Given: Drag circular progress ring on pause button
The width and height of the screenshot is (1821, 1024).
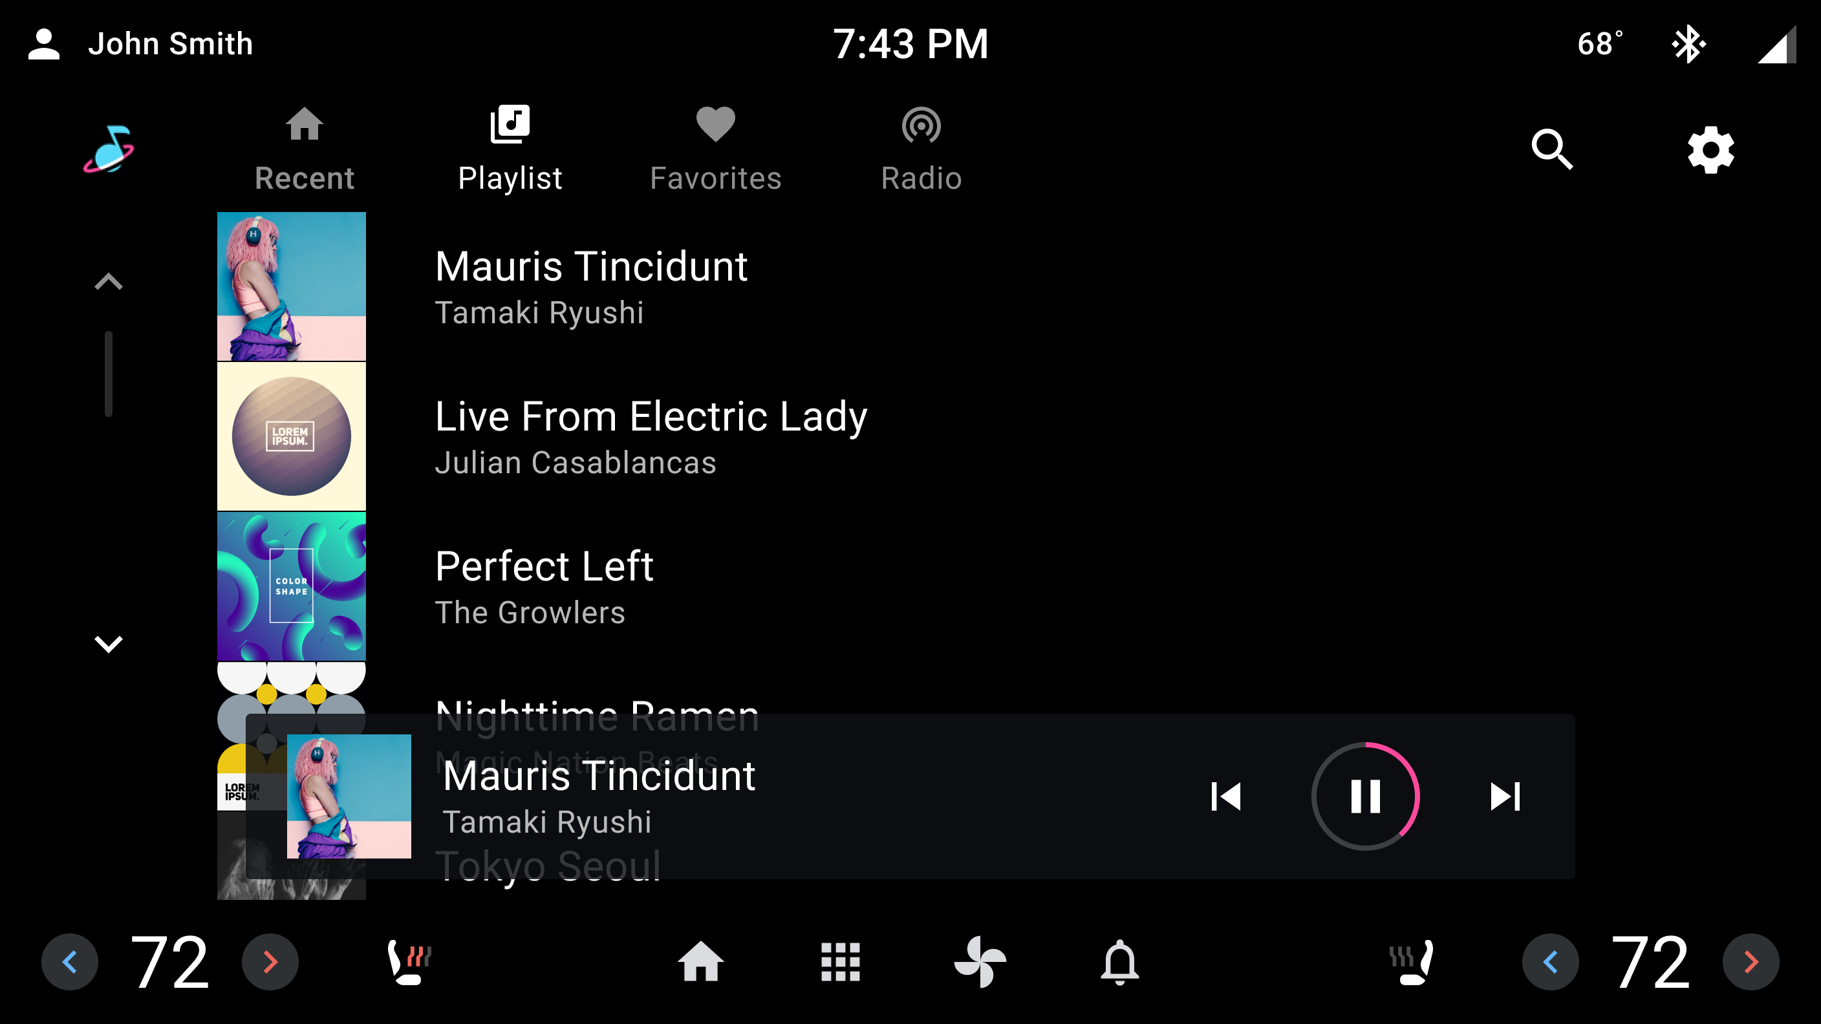Looking at the screenshot, I should [x=1366, y=796].
